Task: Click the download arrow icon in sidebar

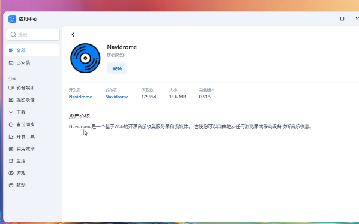Action: (x=11, y=112)
